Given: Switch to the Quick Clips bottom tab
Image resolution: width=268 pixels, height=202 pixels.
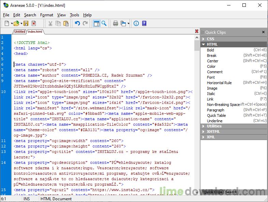Looking at the screenshot, I should click(x=213, y=192).
